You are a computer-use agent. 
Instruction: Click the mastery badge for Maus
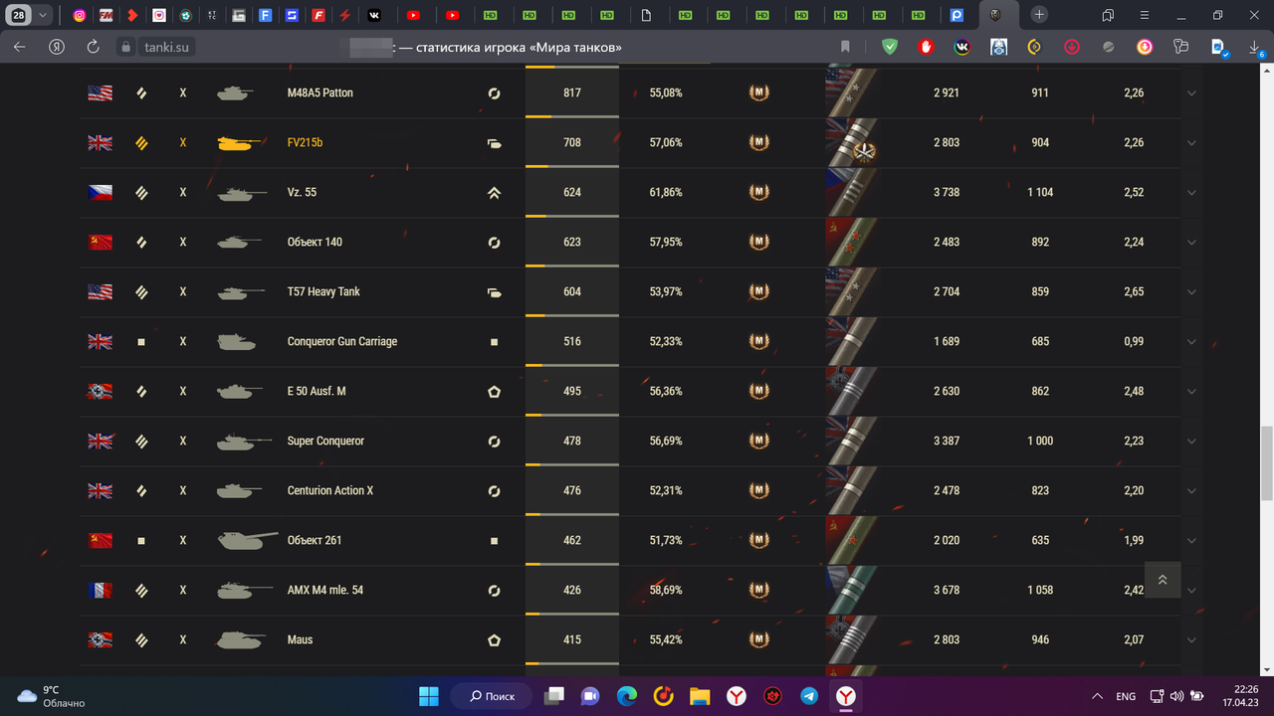pyautogui.click(x=758, y=639)
